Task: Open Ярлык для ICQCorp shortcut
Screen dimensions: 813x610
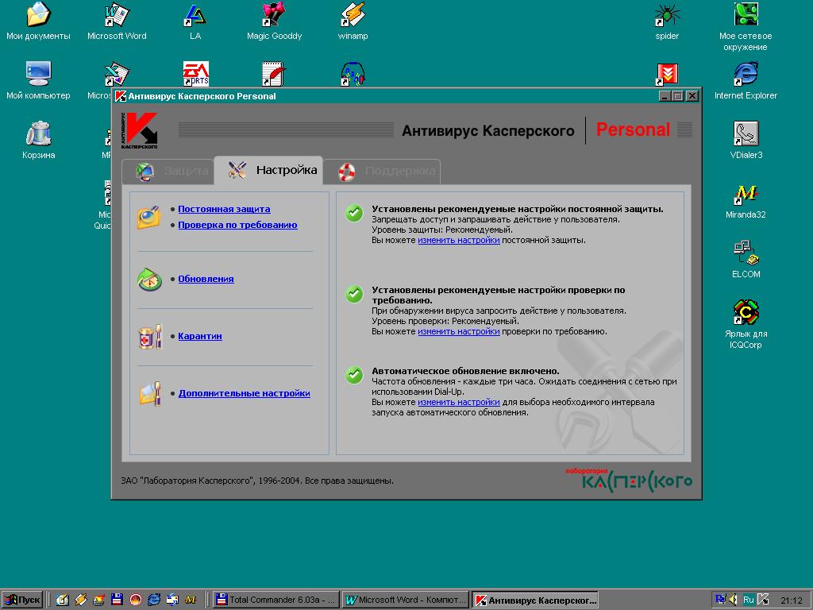Action: (746, 324)
